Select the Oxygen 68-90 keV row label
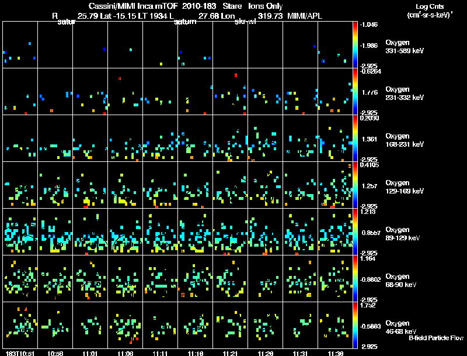 click(402, 280)
